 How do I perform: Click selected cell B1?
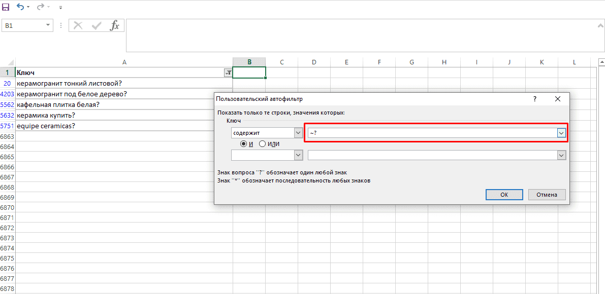[249, 72]
